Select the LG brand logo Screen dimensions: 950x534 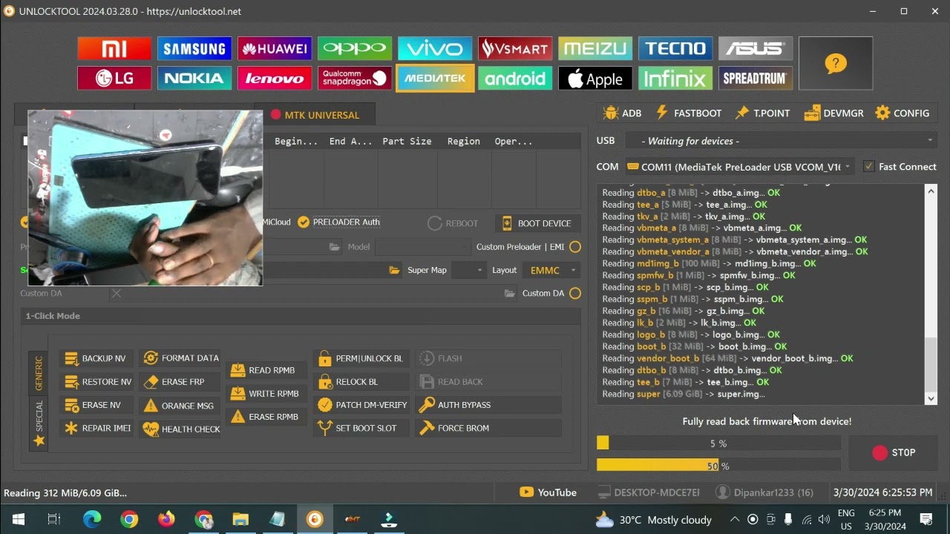pyautogui.click(x=114, y=79)
